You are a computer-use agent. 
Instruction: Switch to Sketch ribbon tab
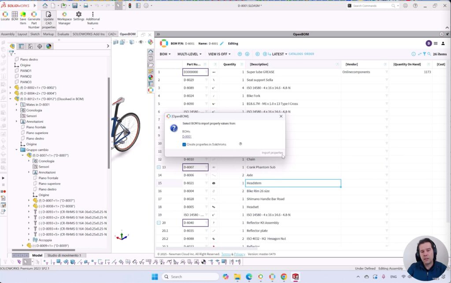tap(35, 34)
